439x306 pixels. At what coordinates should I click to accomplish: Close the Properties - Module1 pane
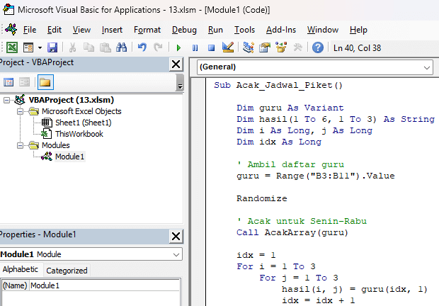click(x=176, y=237)
